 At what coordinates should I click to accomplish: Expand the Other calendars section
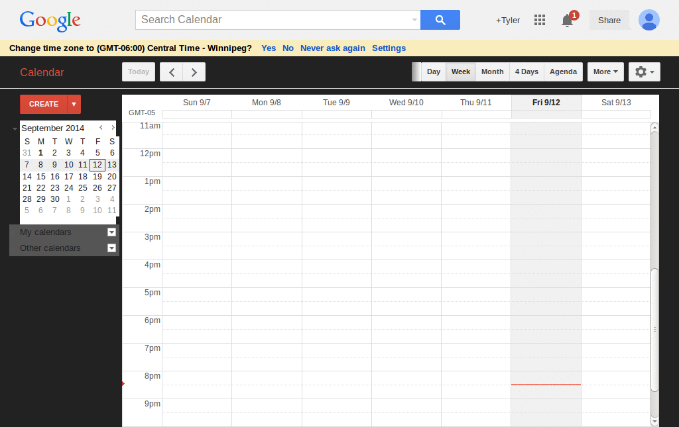[50, 248]
